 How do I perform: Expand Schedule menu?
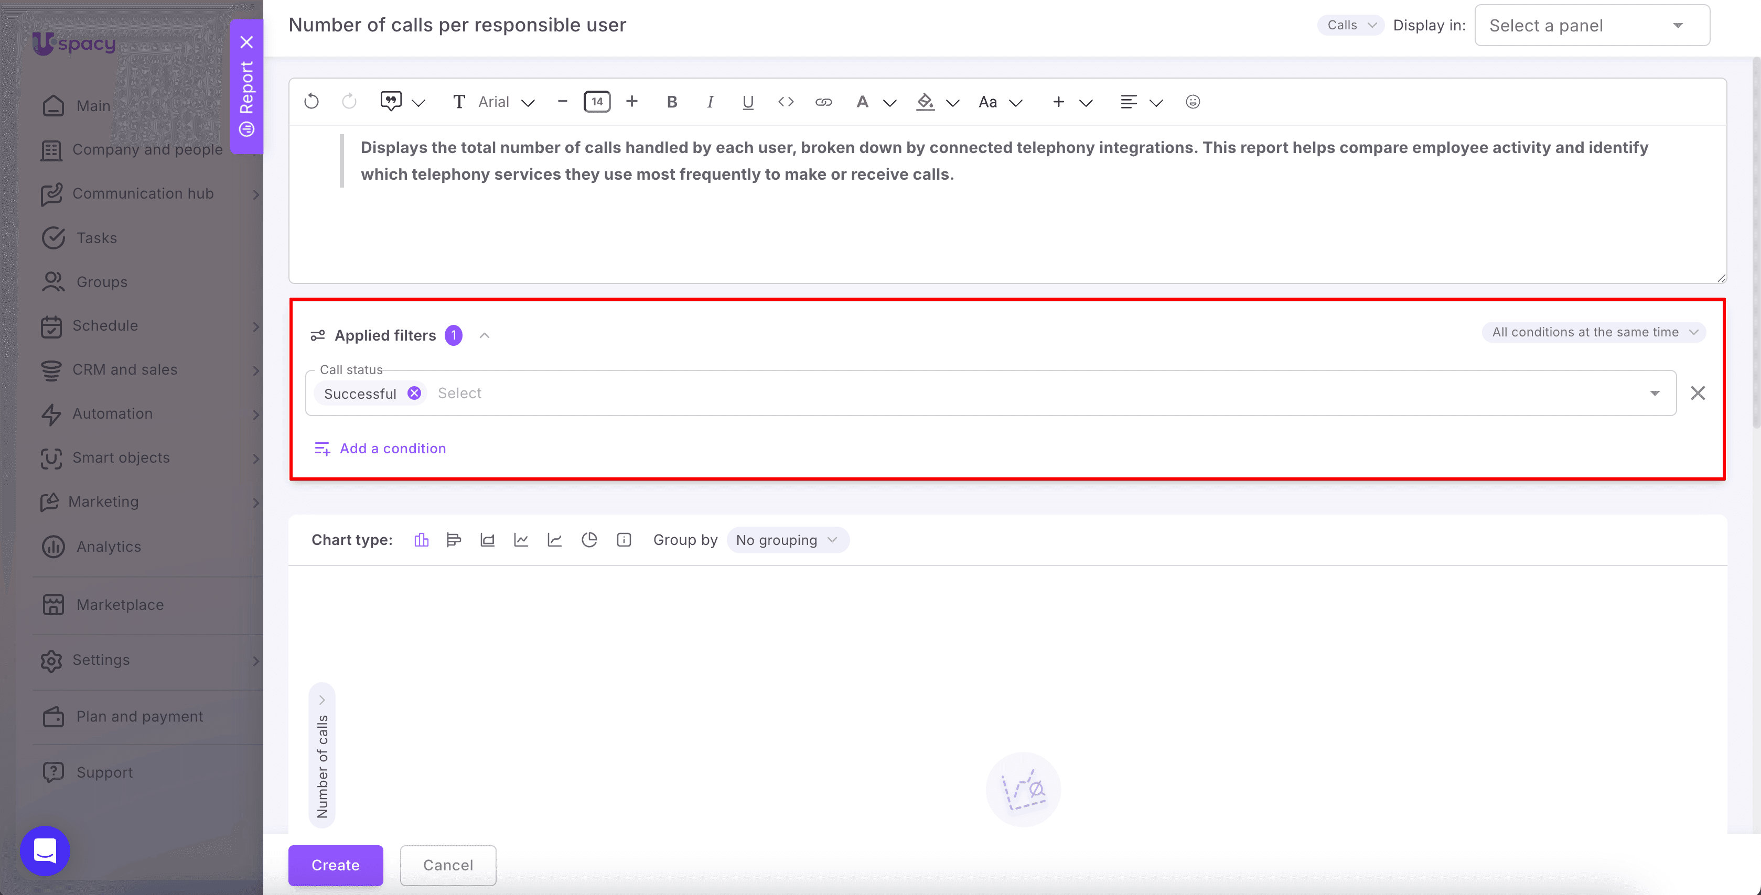click(x=256, y=326)
